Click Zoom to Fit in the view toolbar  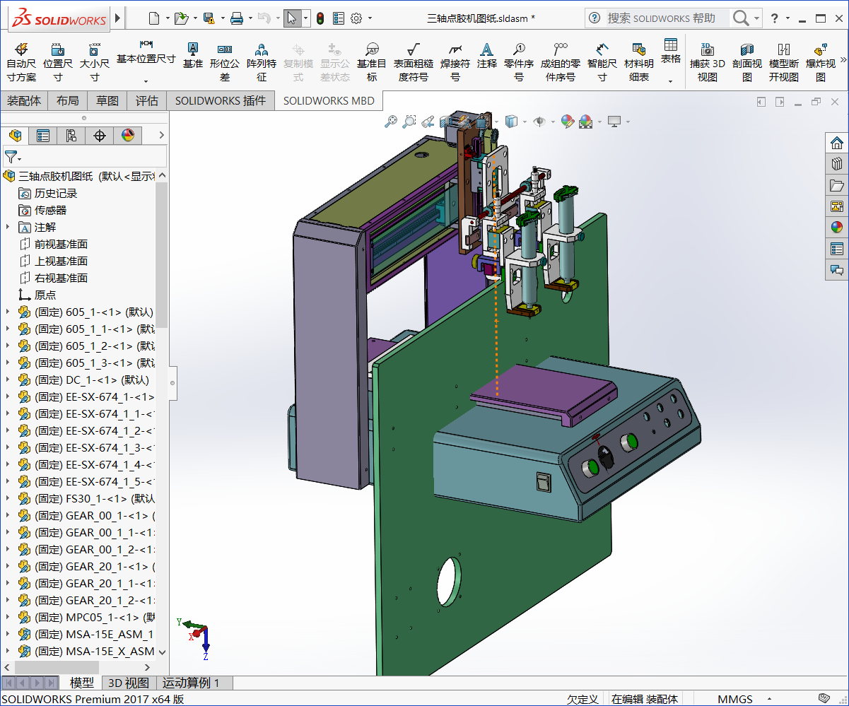(x=391, y=122)
